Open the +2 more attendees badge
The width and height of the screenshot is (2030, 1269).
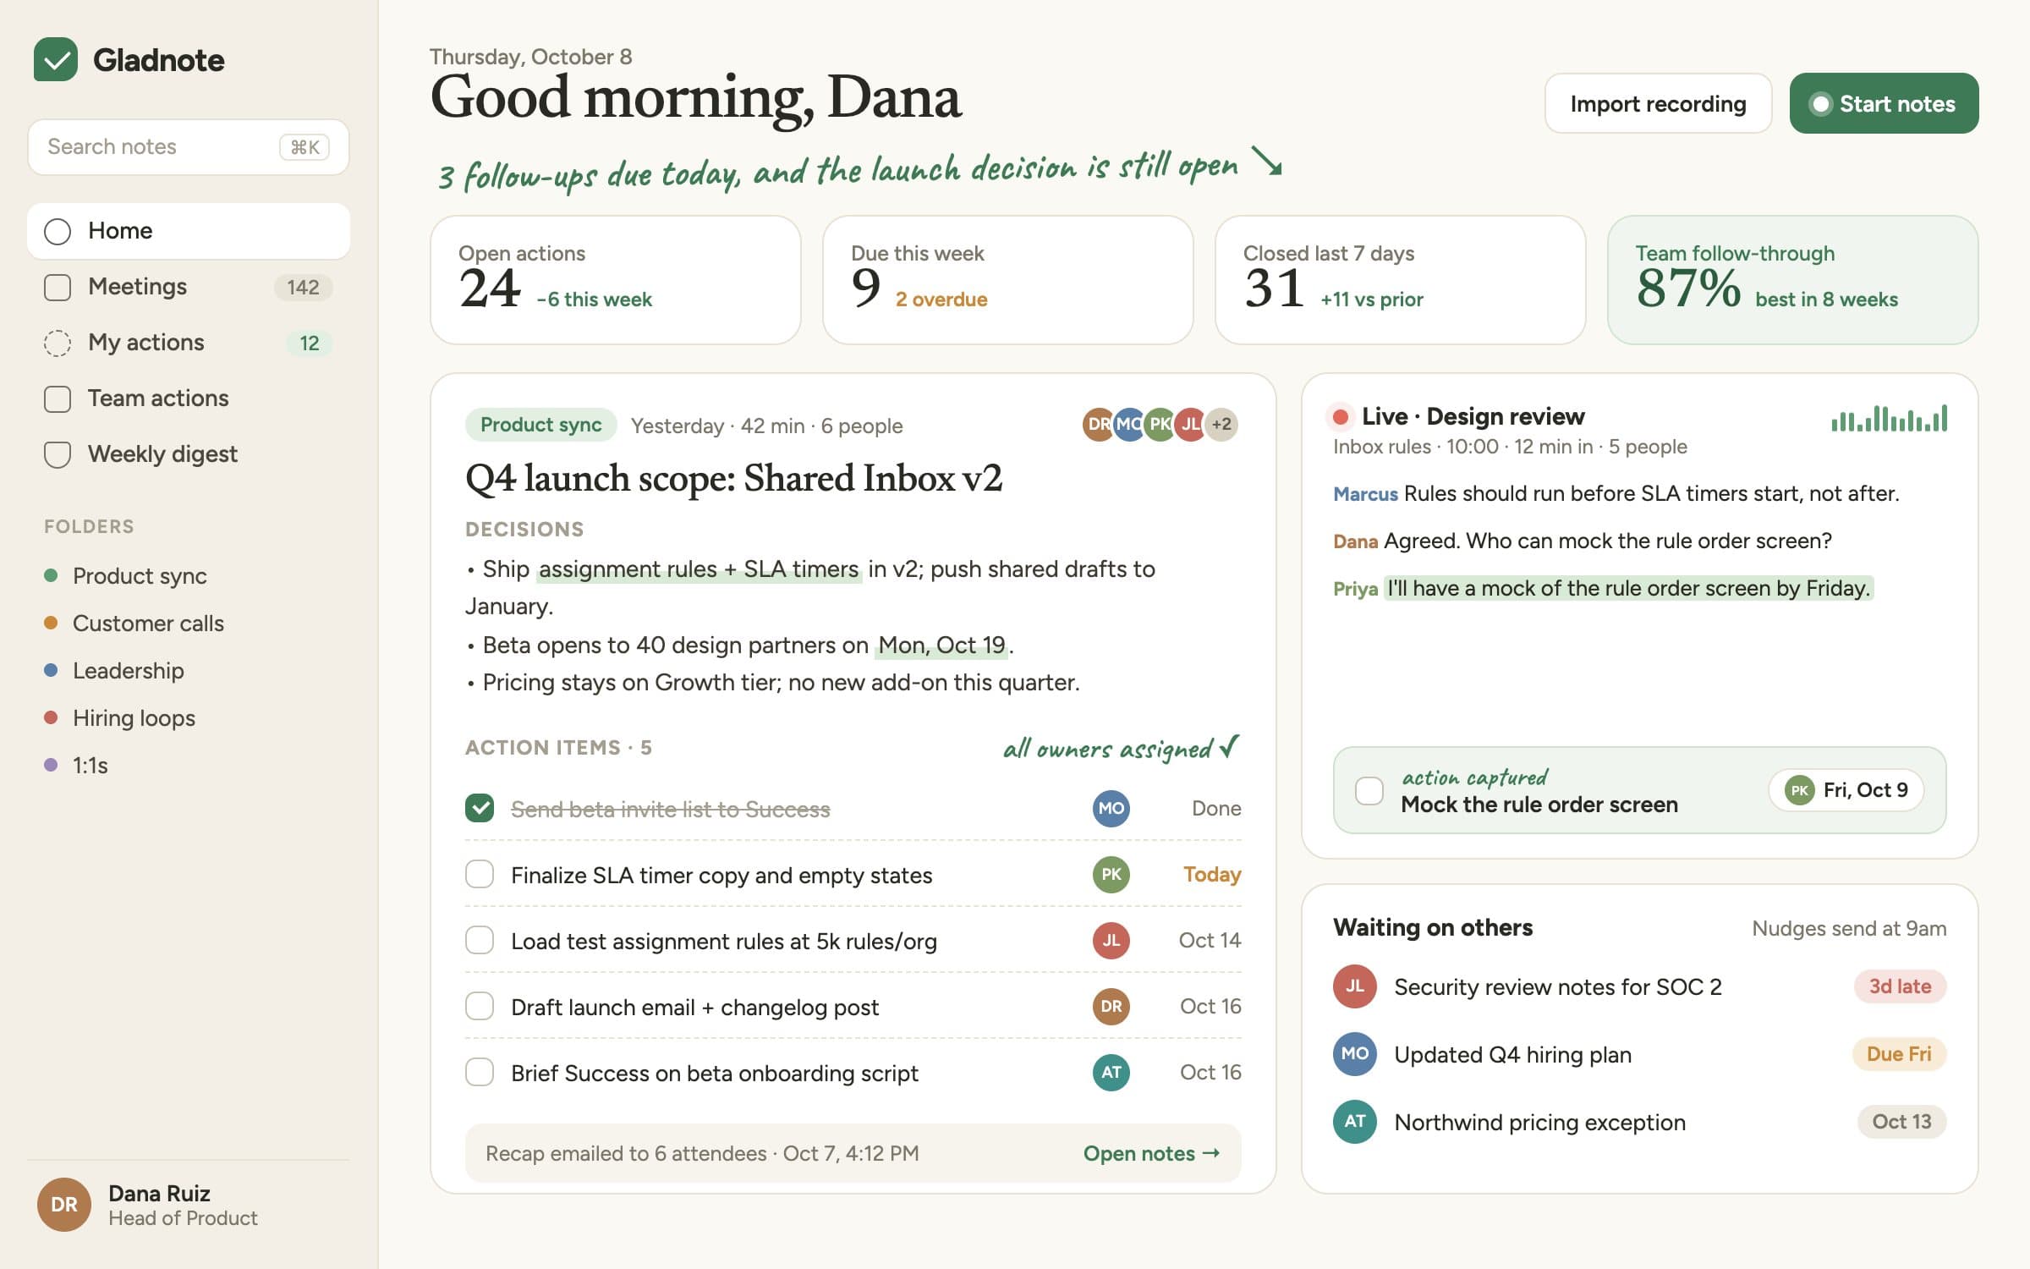(1221, 424)
